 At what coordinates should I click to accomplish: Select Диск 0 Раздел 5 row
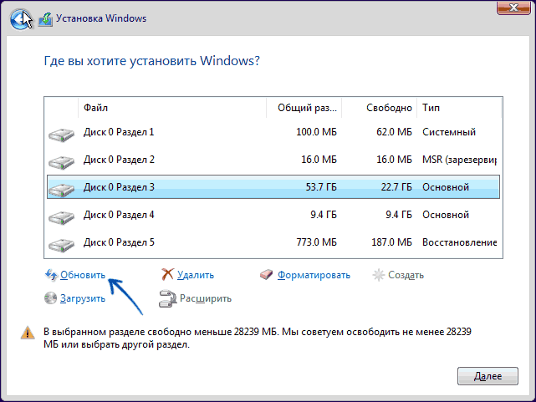[x=273, y=242]
